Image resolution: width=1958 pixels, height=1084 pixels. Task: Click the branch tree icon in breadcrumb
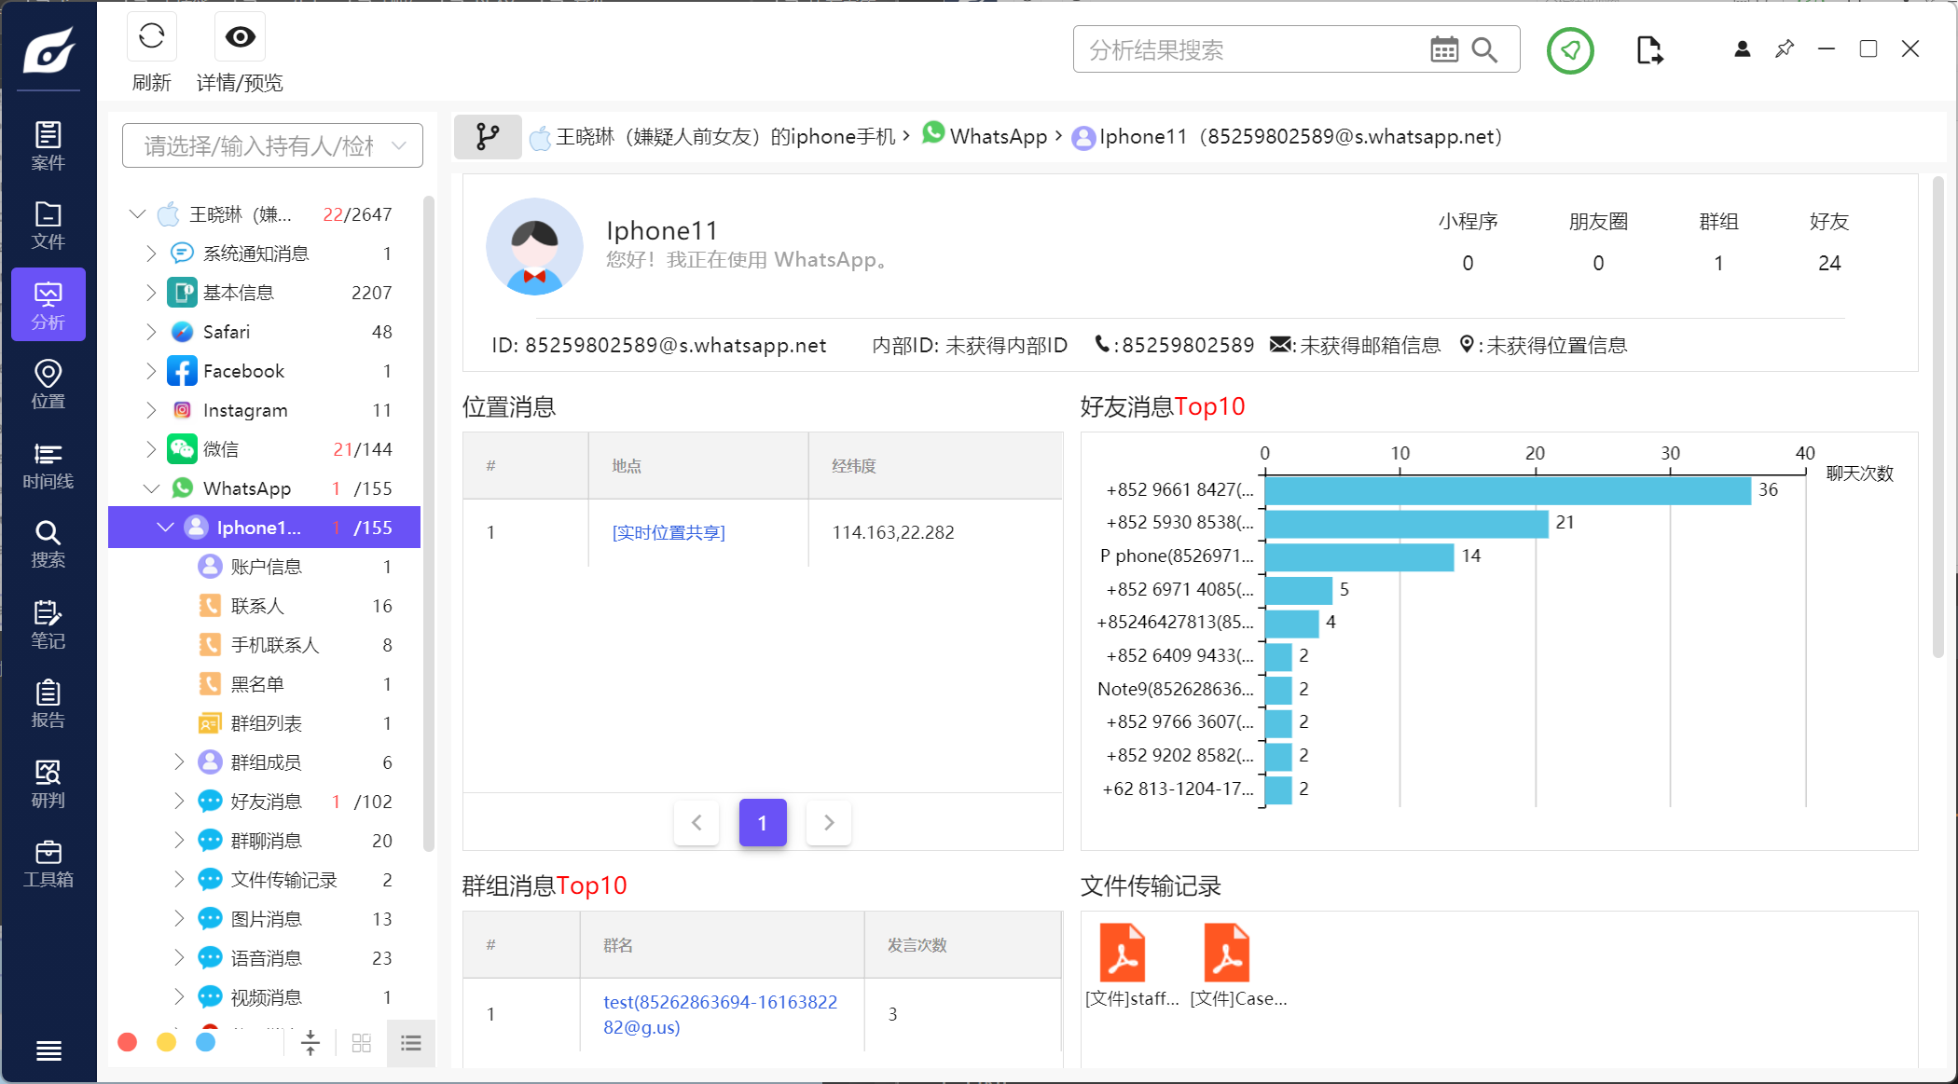click(x=487, y=137)
